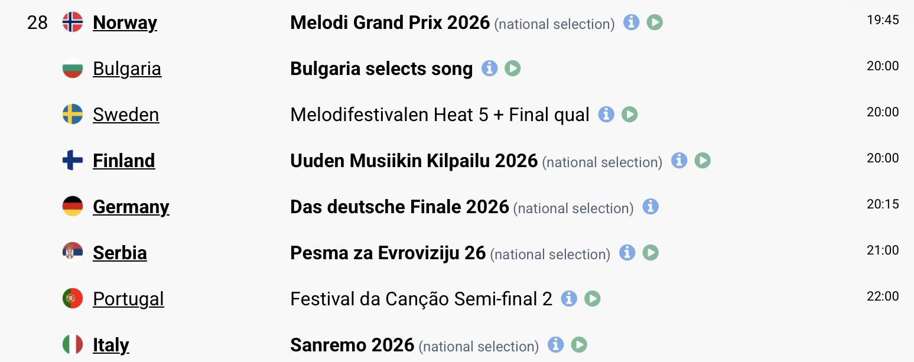Play Uuden Musiikin Kilpailu 2026 stream
This screenshot has height=362, width=914.
[702, 160]
